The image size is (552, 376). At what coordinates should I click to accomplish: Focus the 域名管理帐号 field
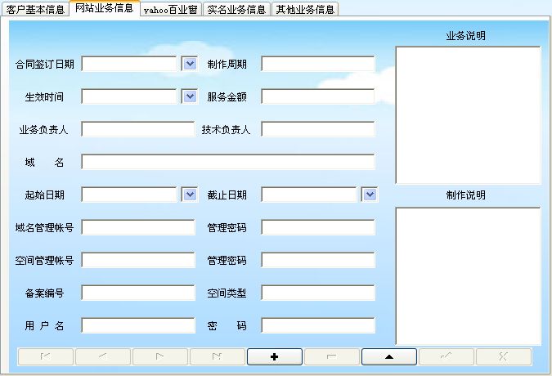138,227
